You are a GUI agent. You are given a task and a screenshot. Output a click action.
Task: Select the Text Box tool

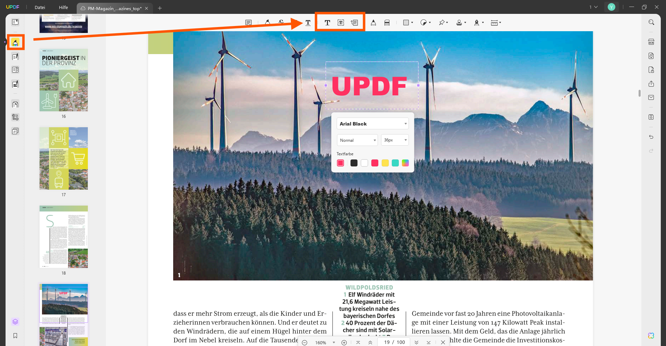tap(341, 23)
